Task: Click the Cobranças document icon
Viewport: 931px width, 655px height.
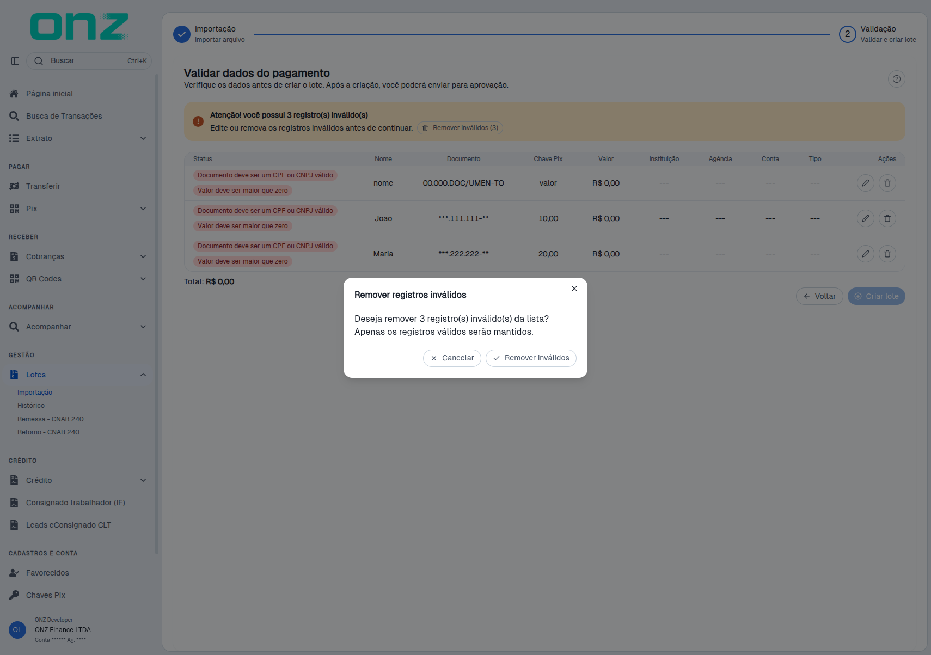Action: 14,256
